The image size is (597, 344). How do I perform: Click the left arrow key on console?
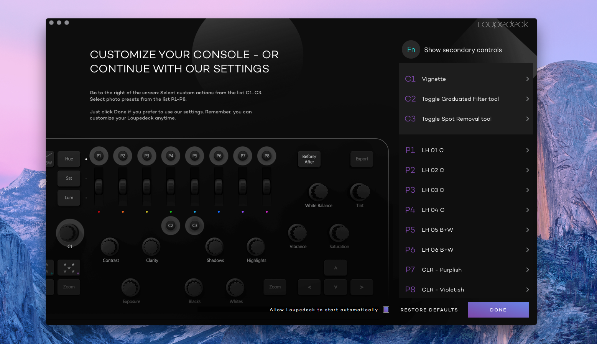point(309,287)
